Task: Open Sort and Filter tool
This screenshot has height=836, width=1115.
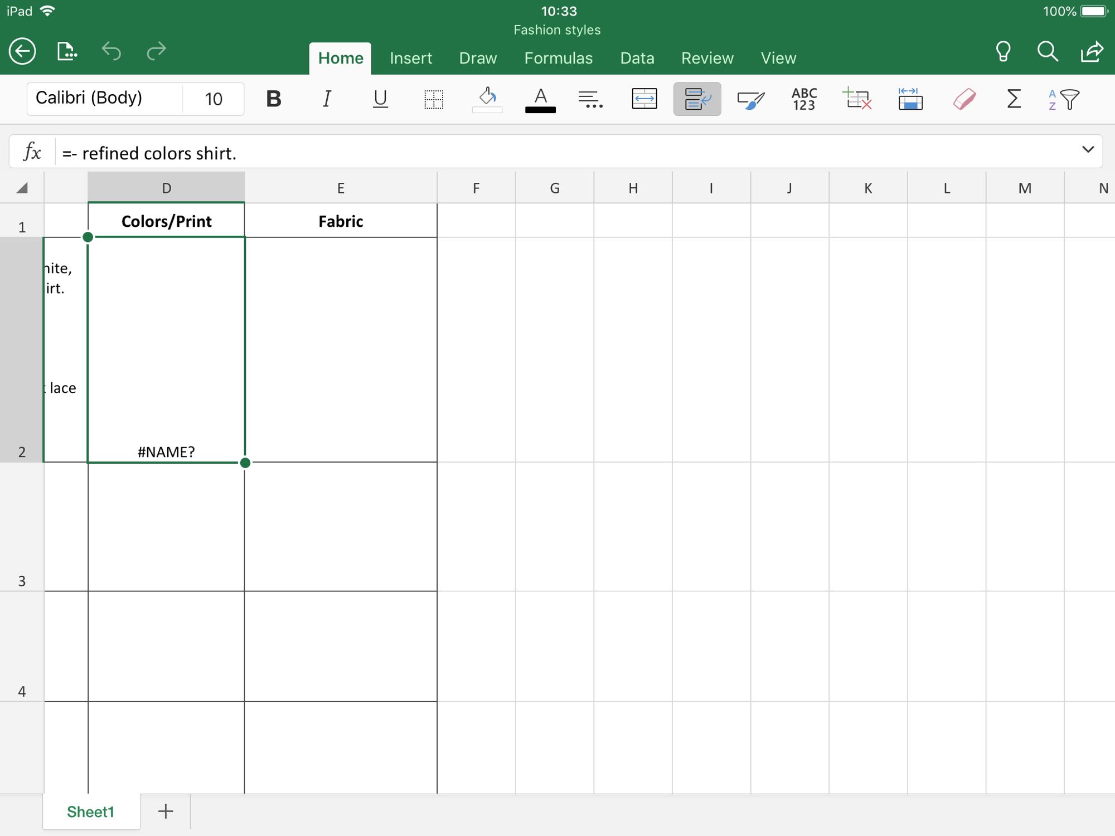Action: point(1064,99)
